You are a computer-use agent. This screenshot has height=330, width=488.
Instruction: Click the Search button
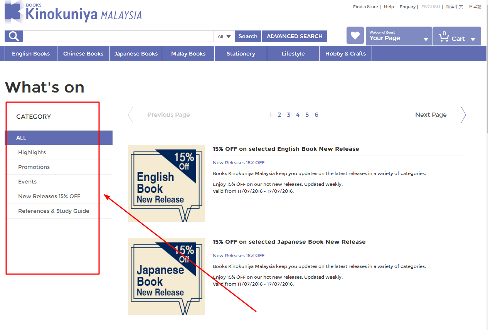248,36
